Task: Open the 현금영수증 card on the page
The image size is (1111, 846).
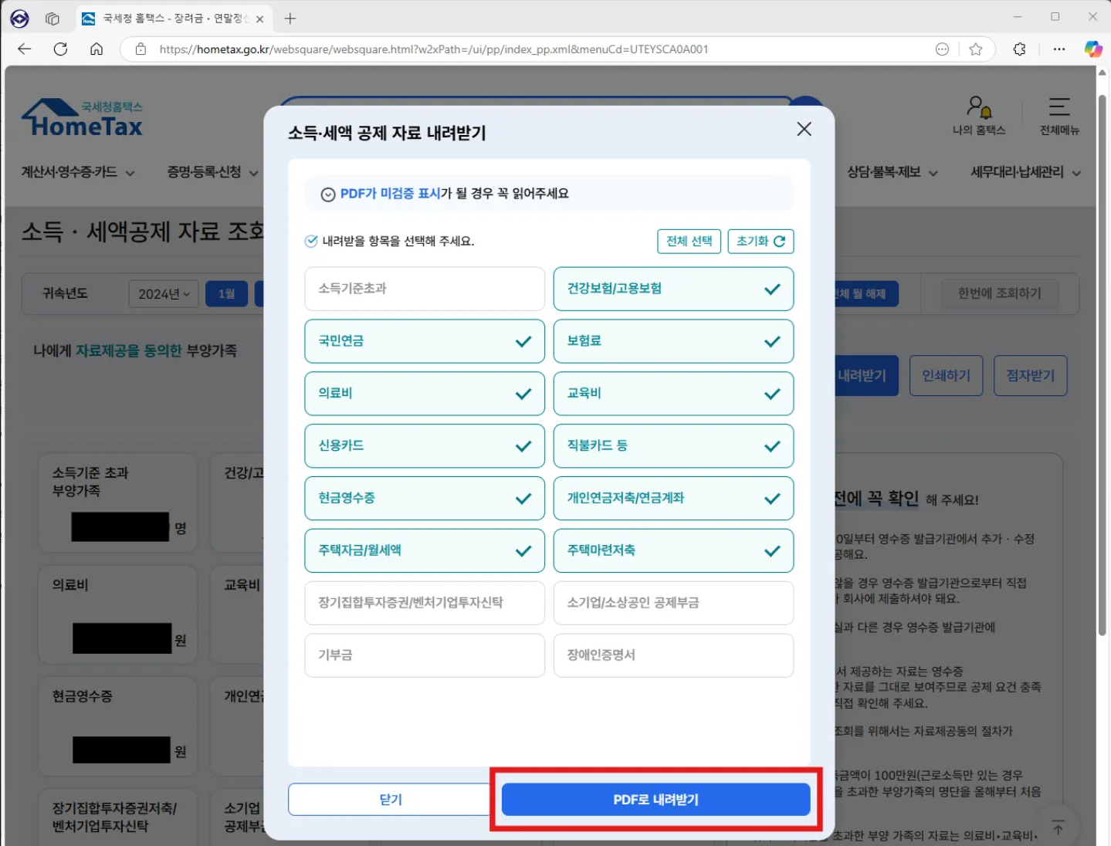Action: pos(118,726)
